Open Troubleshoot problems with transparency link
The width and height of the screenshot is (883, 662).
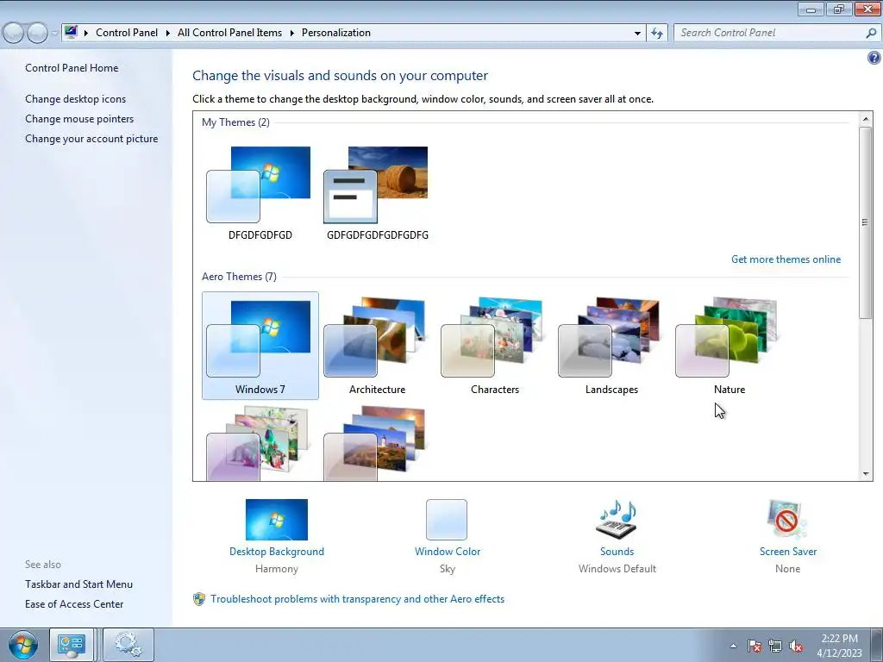[x=357, y=599]
